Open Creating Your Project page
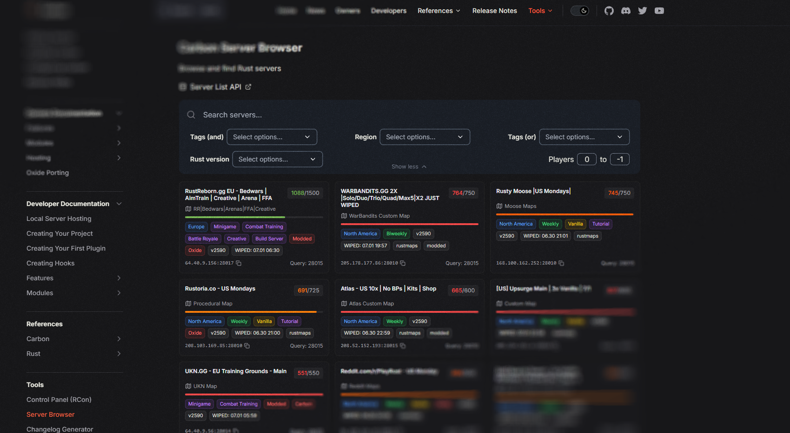 60,233
